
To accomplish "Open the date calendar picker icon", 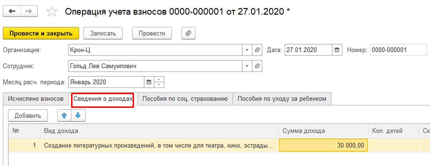I will [337, 50].
